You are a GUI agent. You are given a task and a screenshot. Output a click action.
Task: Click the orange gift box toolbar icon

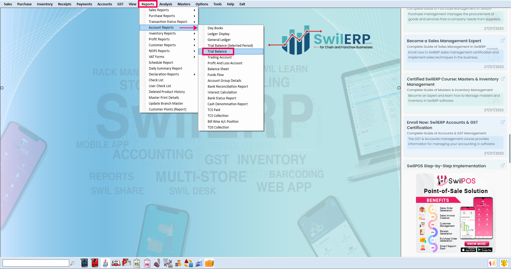(x=209, y=263)
